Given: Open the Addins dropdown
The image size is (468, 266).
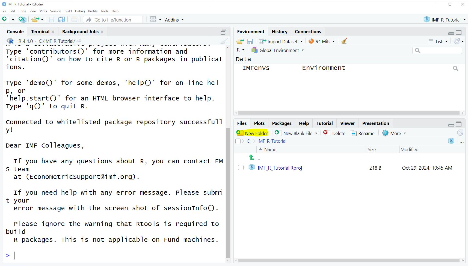Looking at the screenshot, I should coord(174,20).
